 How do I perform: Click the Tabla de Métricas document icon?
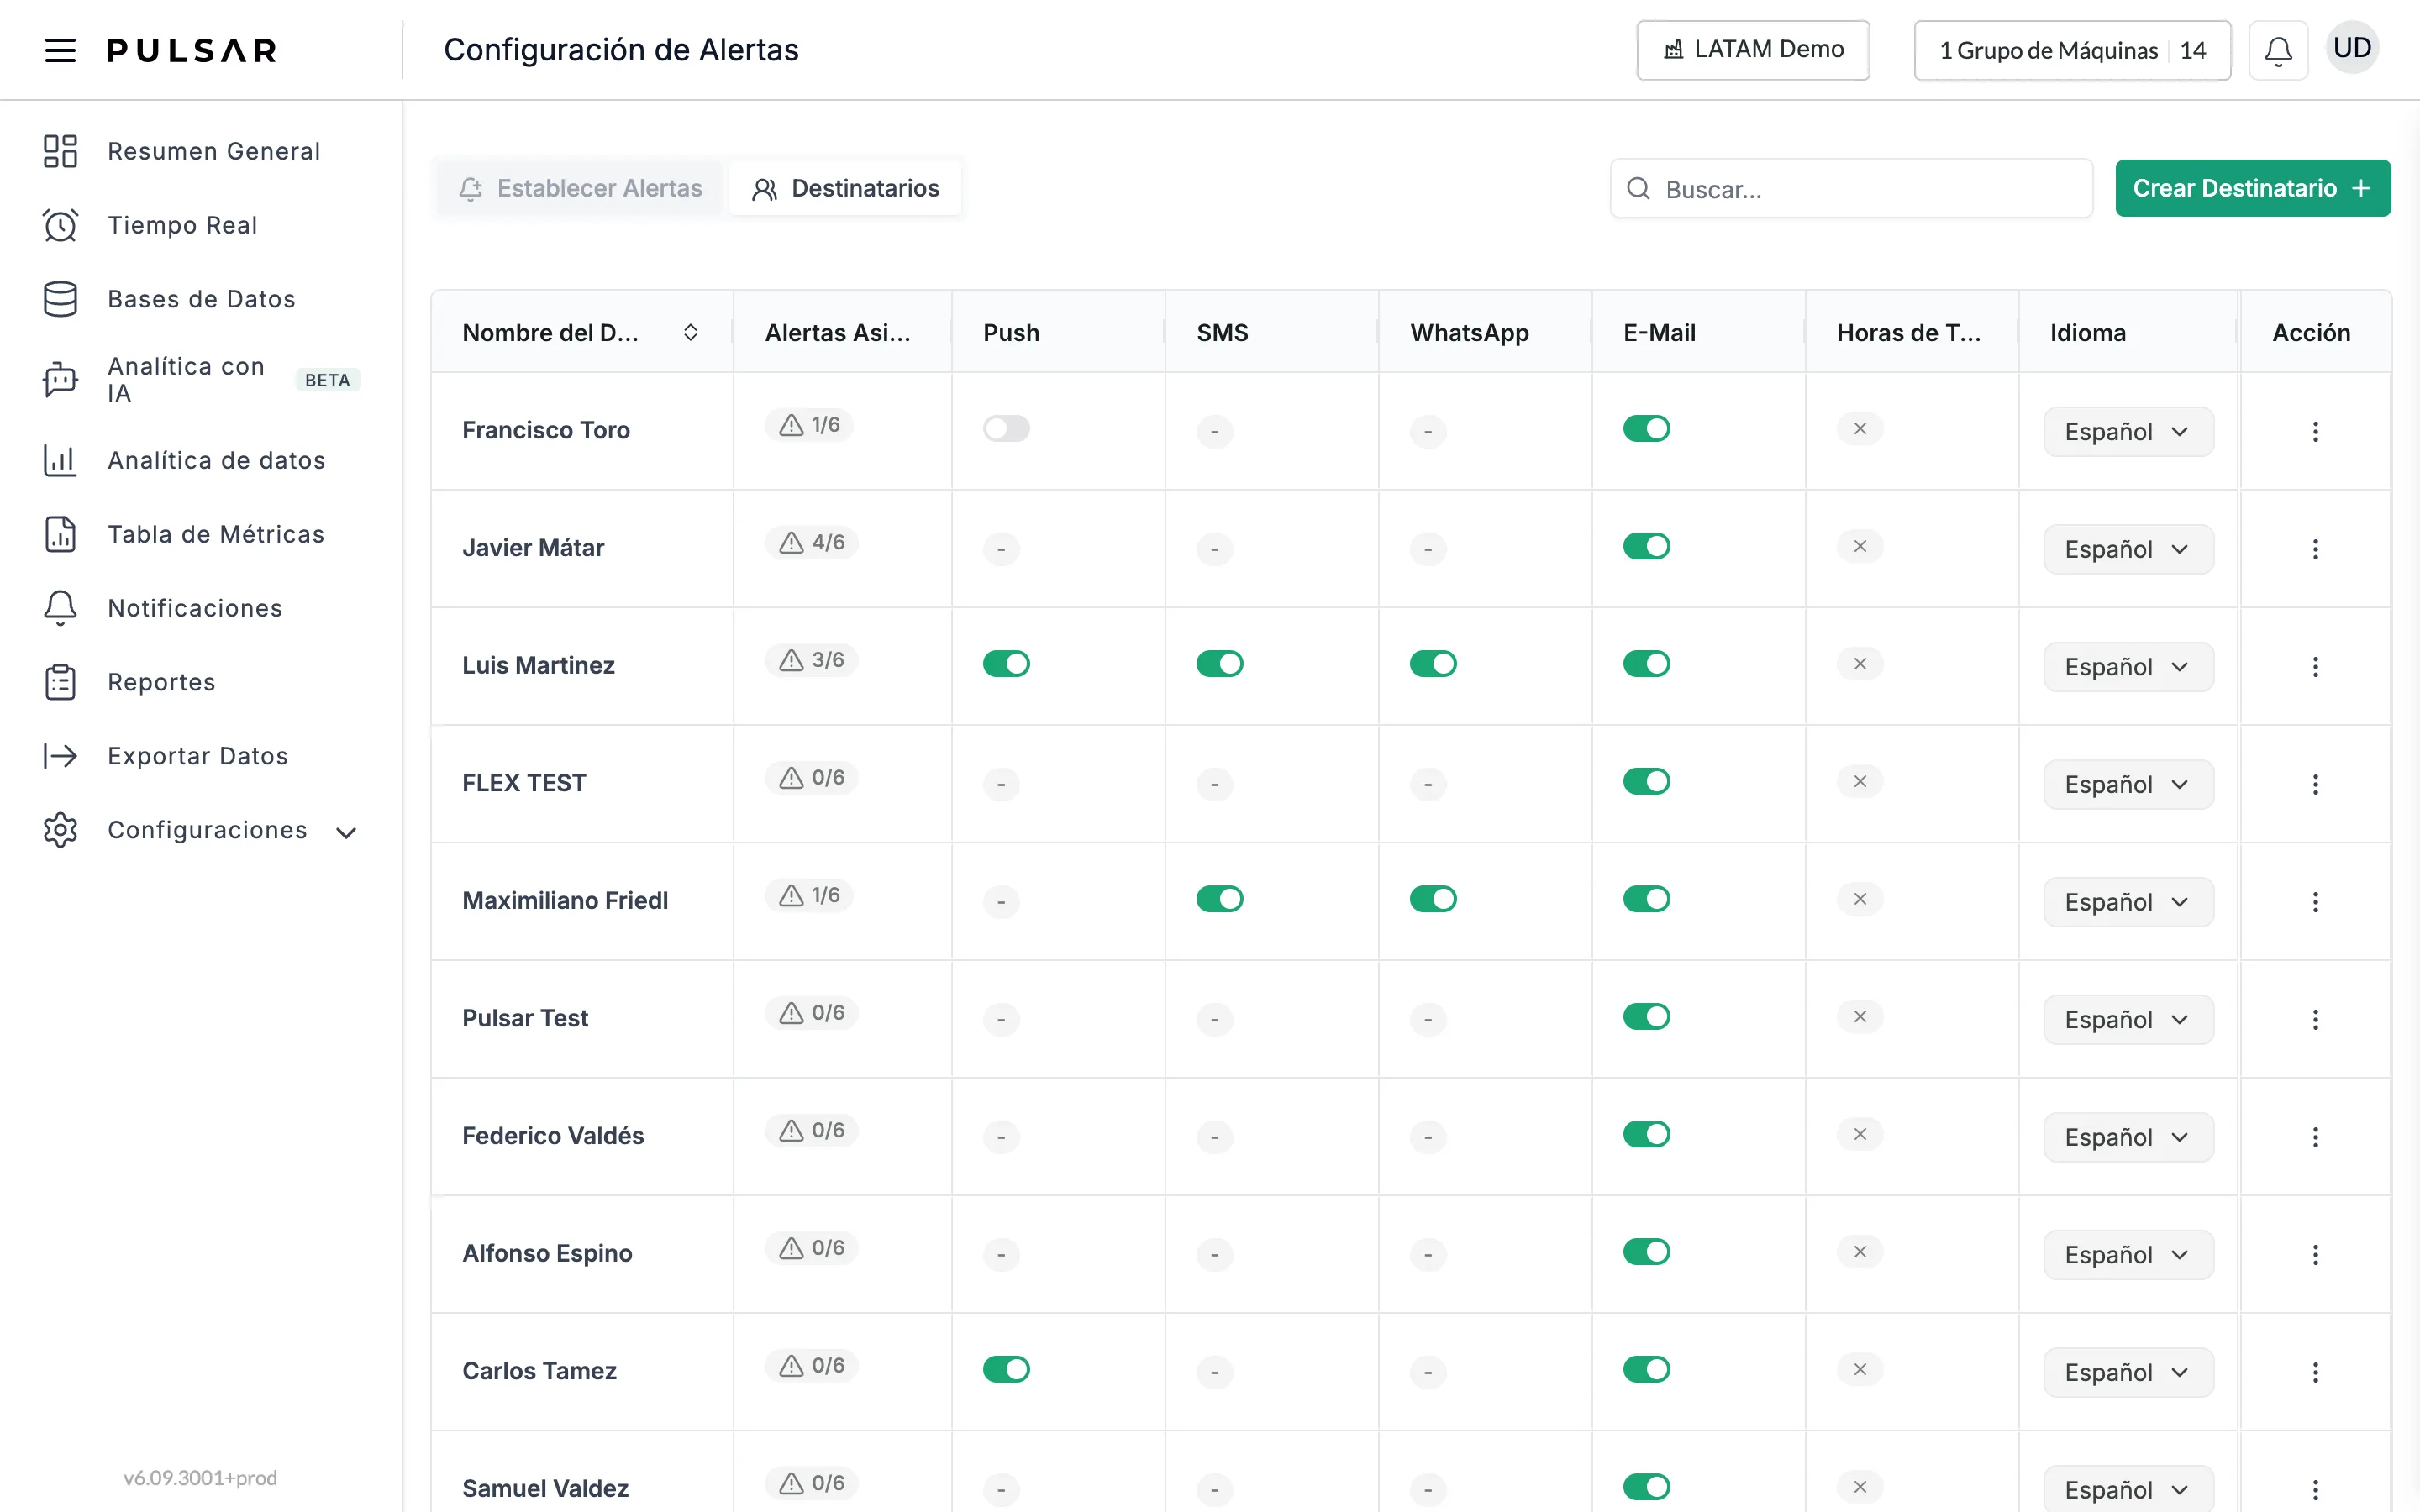pyautogui.click(x=60, y=534)
